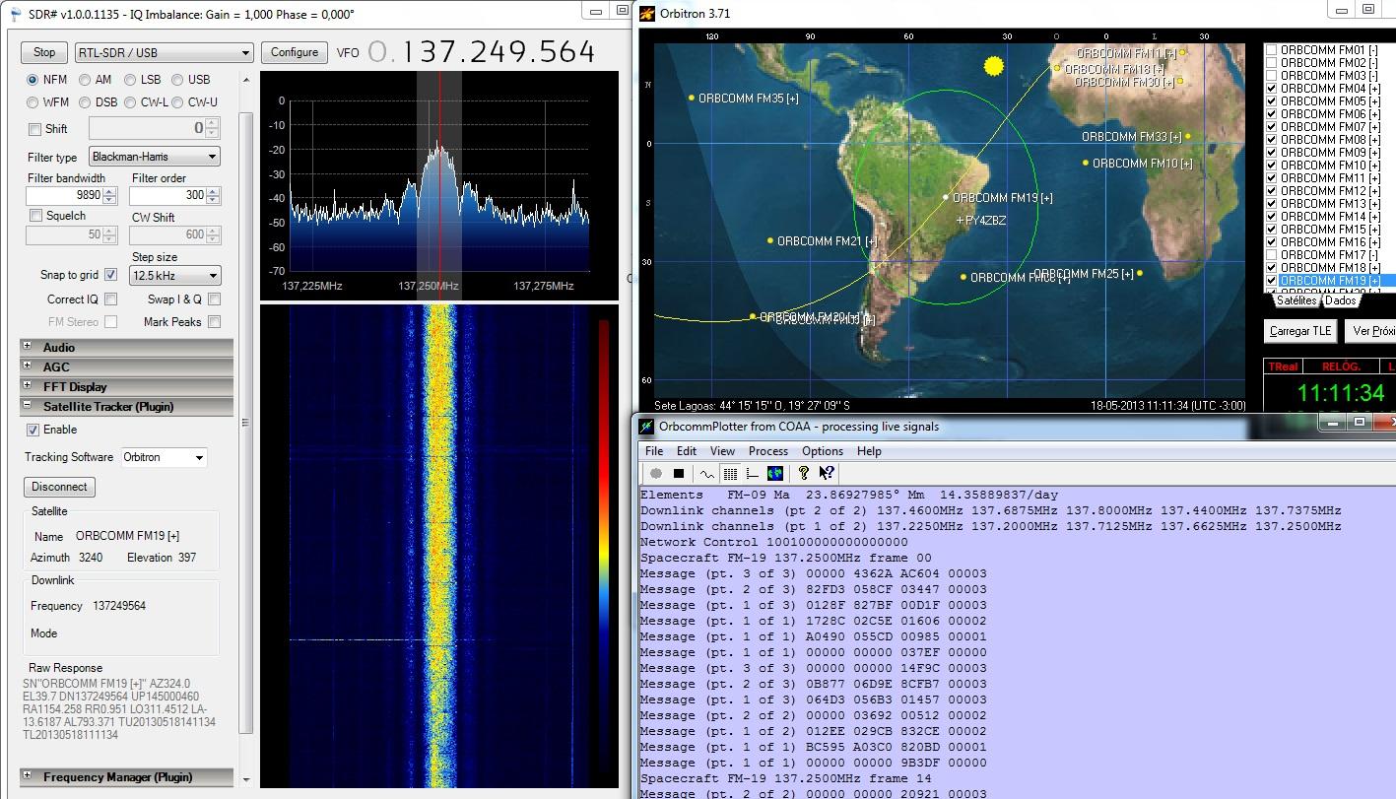
Task: Click the axis plot icon in OrbcommPlotter
Action: (x=753, y=474)
